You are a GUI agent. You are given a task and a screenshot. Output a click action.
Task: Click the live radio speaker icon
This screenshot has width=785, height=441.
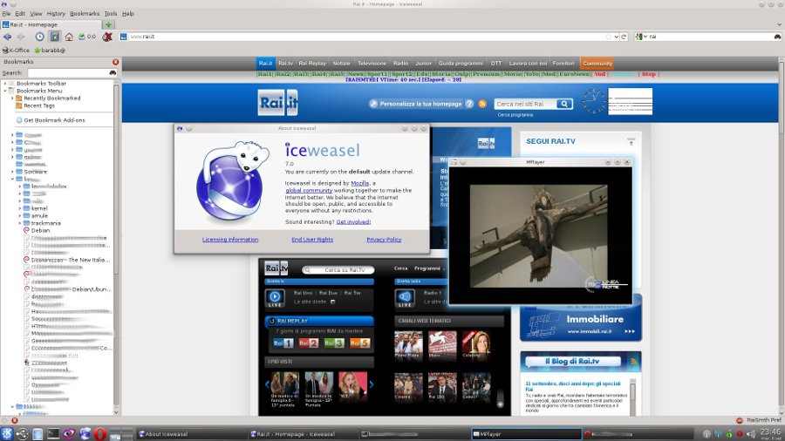[405, 298]
